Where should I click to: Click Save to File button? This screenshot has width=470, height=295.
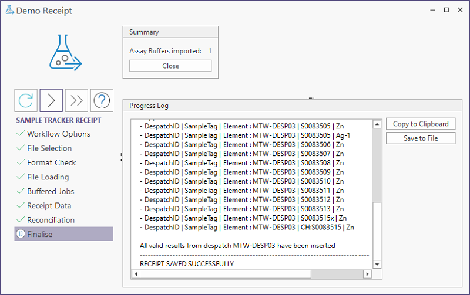click(421, 138)
